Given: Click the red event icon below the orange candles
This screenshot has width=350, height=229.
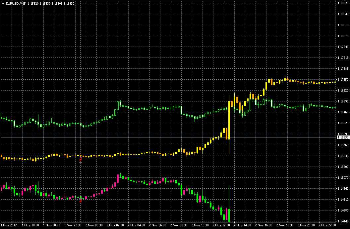Looking at the screenshot, I should click(81, 159).
